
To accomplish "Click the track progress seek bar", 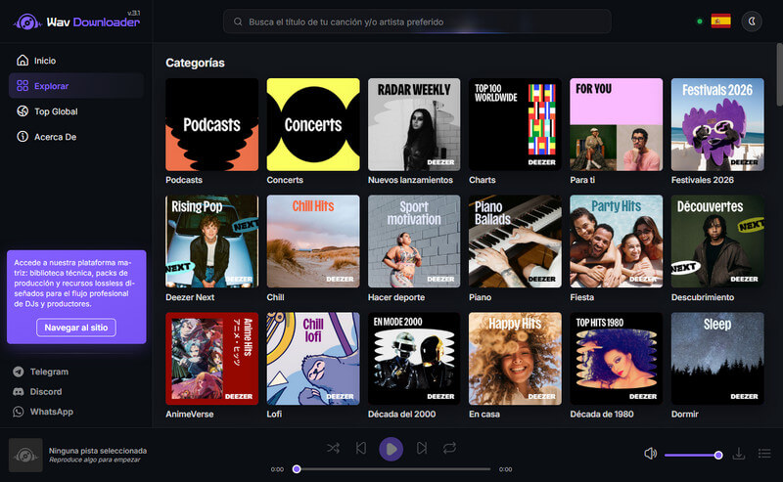I will tap(393, 469).
